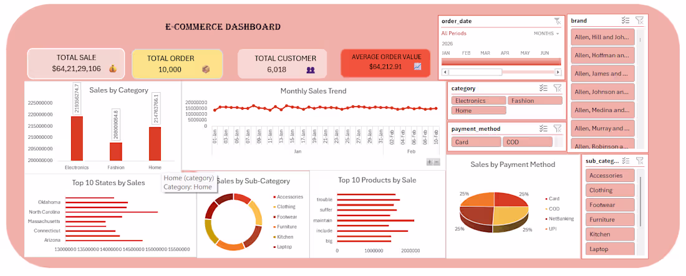Click the package icon in Total Order
686x276 pixels.
[x=206, y=69]
